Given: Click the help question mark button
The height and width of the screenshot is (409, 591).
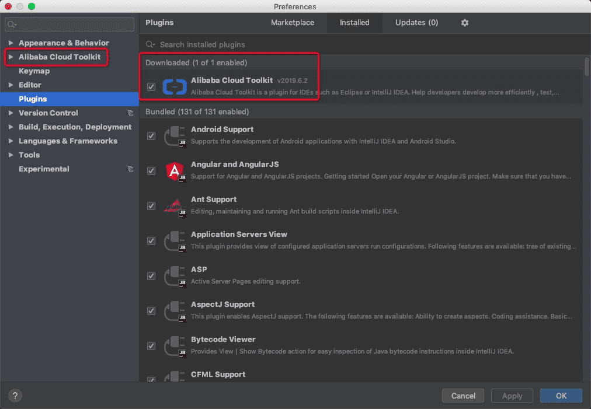Looking at the screenshot, I should 16,395.
